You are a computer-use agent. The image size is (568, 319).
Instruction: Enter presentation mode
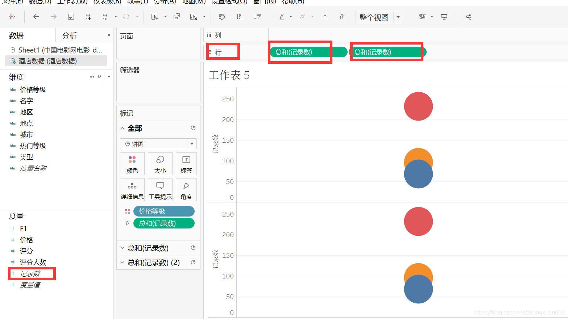click(444, 17)
